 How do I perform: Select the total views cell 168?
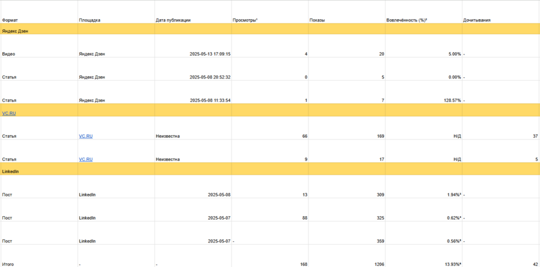click(270, 256)
